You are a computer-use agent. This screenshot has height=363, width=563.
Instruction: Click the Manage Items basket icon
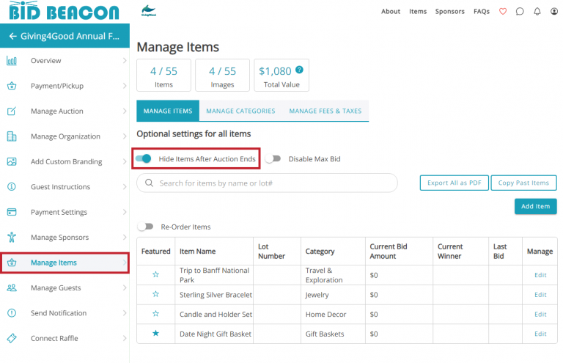tap(12, 263)
